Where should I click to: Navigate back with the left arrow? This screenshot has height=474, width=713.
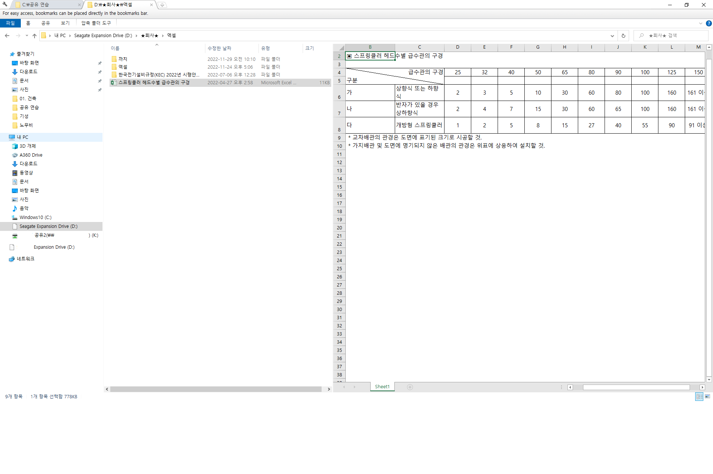click(7, 36)
